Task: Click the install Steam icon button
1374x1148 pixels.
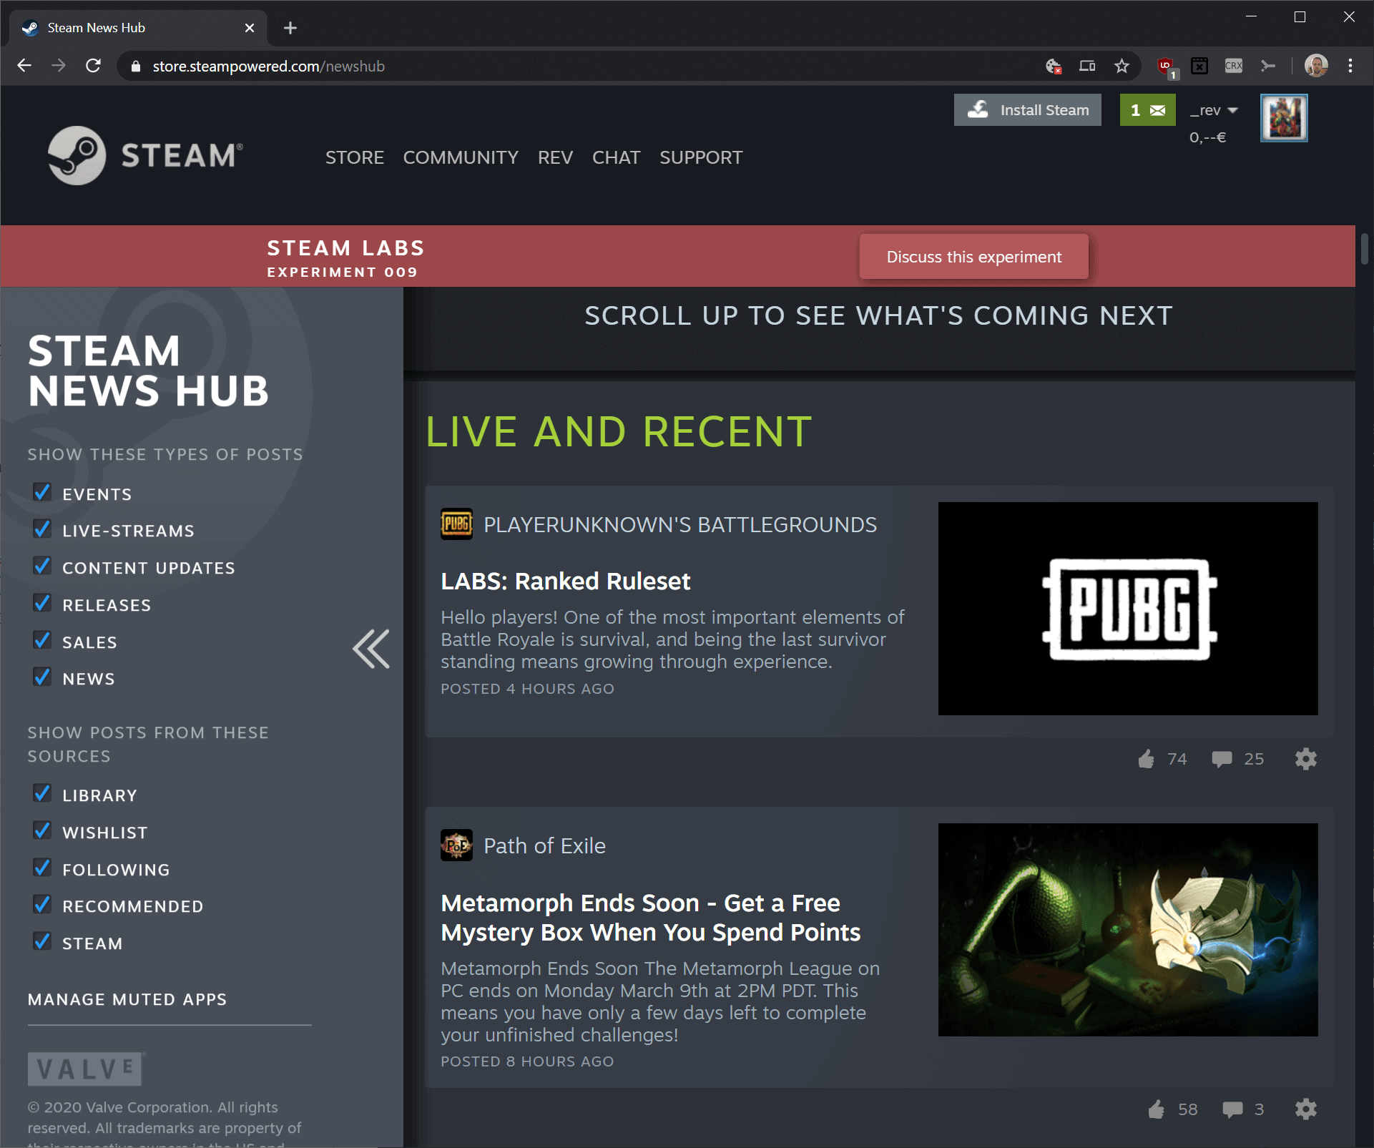Action: [979, 109]
